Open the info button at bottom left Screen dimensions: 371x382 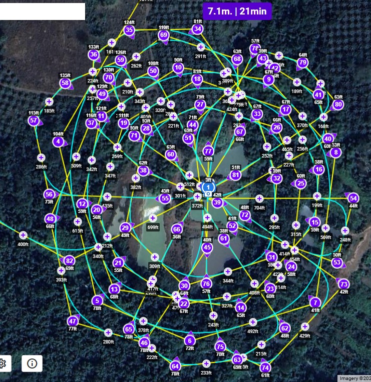32,363
